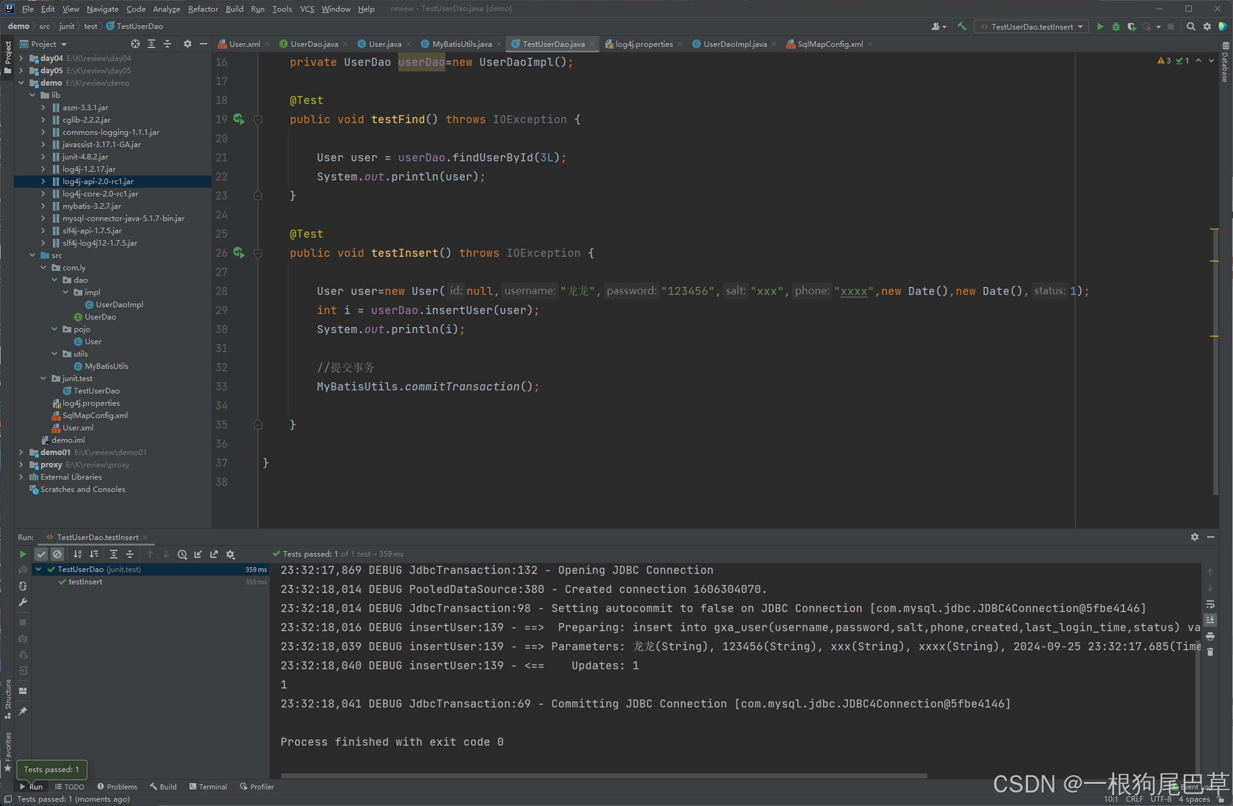
Task: Expand the demo01 module node
Action: click(21, 453)
